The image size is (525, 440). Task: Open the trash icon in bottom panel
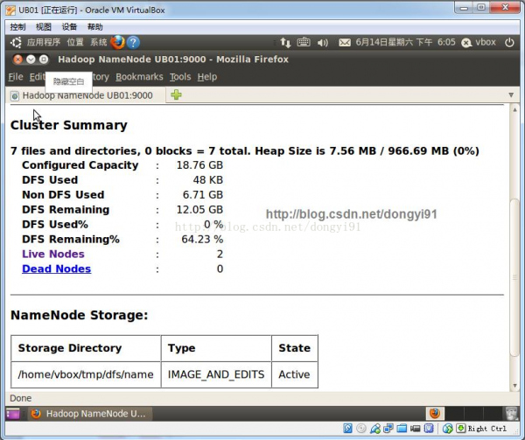(511, 414)
